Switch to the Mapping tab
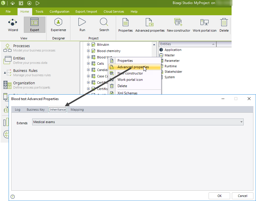The image size is (256, 201). [x=77, y=110]
